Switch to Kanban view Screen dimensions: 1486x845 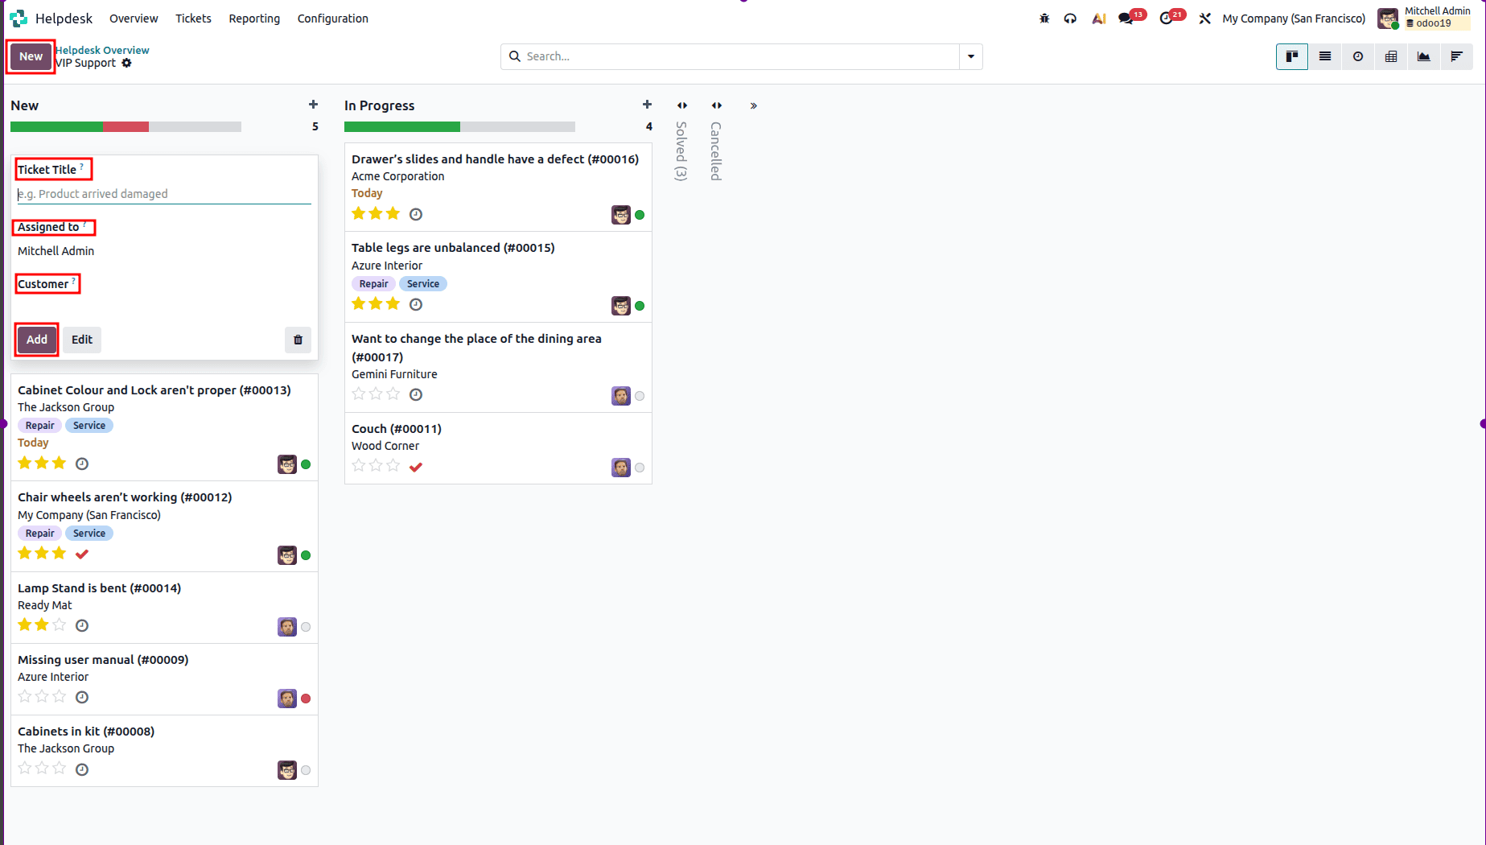[1292, 56]
